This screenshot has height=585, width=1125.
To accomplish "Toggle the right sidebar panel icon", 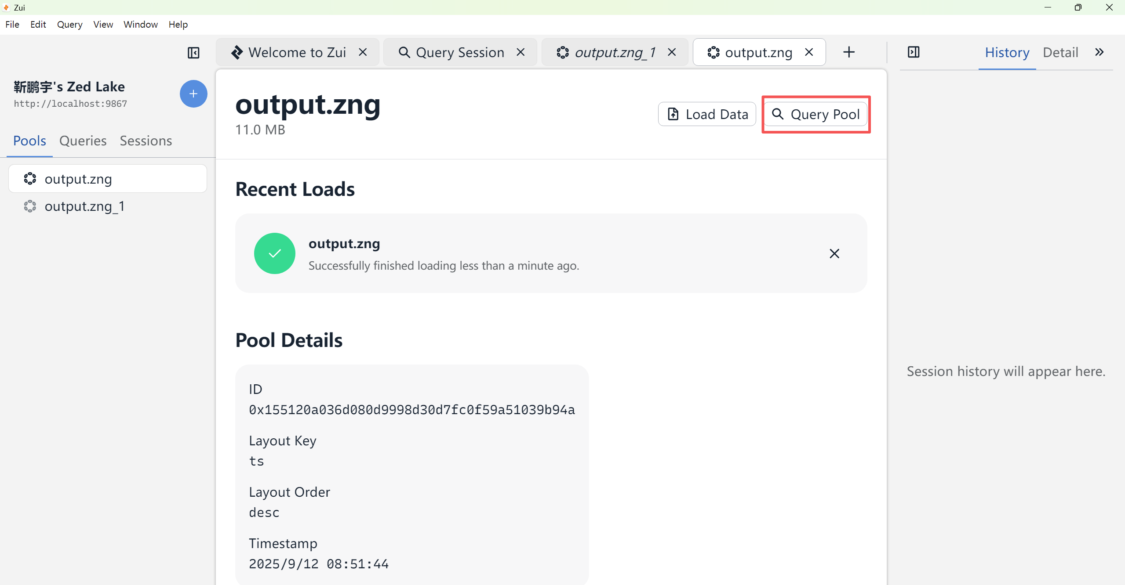I will (914, 52).
